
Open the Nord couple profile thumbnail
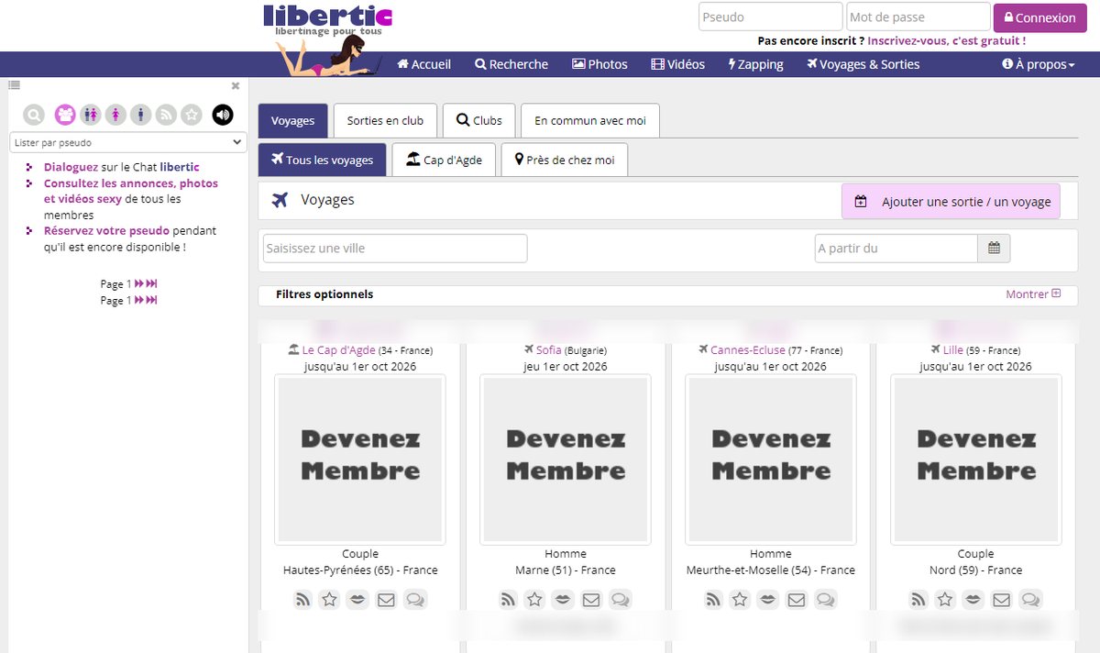[x=976, y=459]
